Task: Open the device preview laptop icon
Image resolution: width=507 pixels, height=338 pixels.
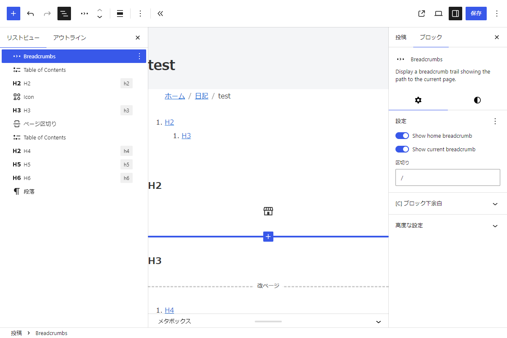Action: point(439,14)
